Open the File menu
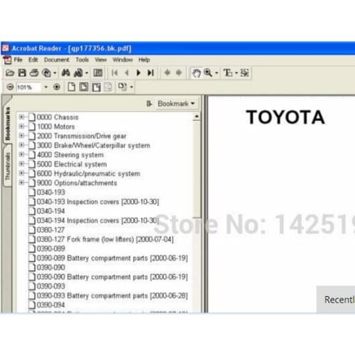The height and width of the screenshot is (355, 355). (18, 60)
